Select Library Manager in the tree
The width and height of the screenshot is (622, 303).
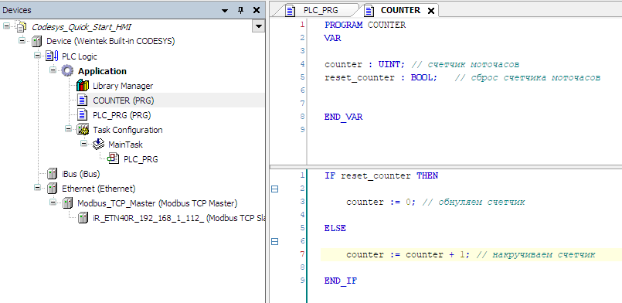click(123, 86)
